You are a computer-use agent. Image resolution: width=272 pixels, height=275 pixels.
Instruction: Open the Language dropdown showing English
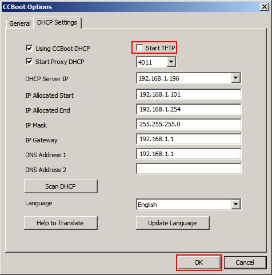235,204
